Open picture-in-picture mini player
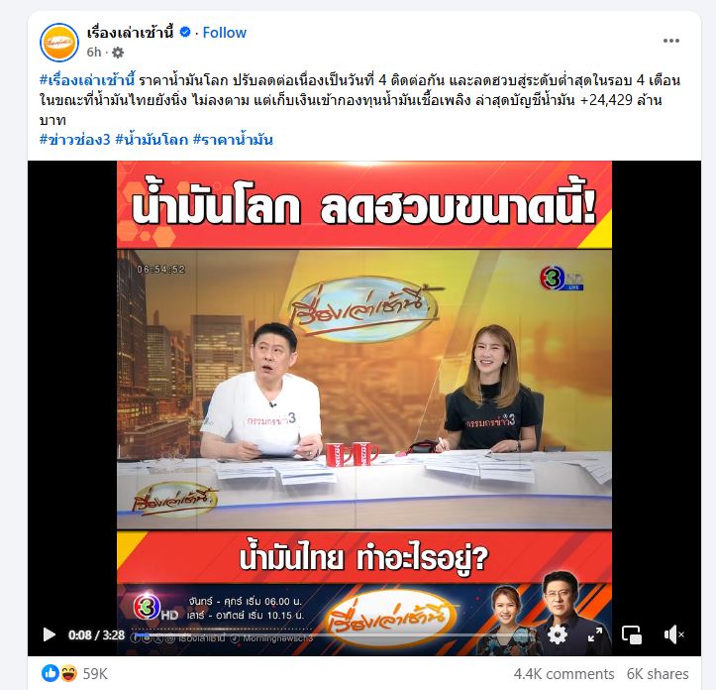716x690 pixels. 632,634
